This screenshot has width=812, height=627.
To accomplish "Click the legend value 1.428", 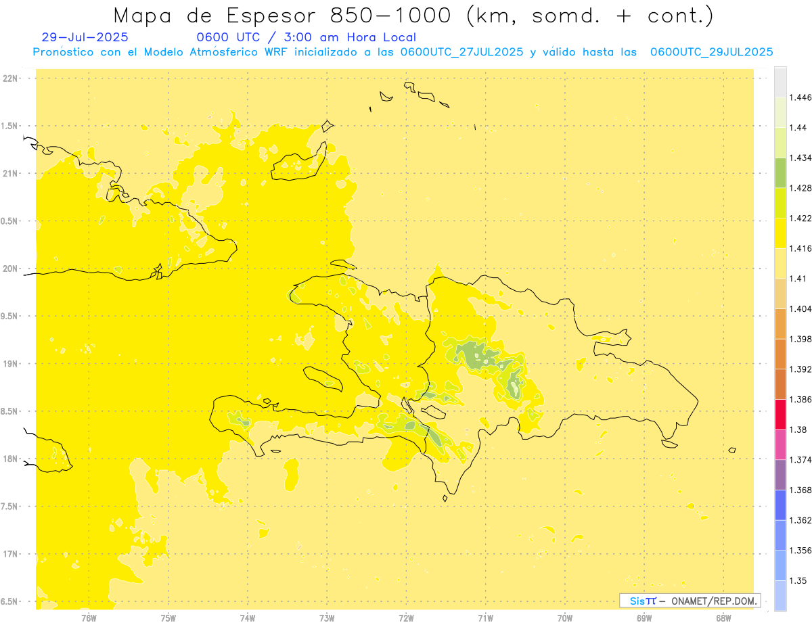I will 800,188.
